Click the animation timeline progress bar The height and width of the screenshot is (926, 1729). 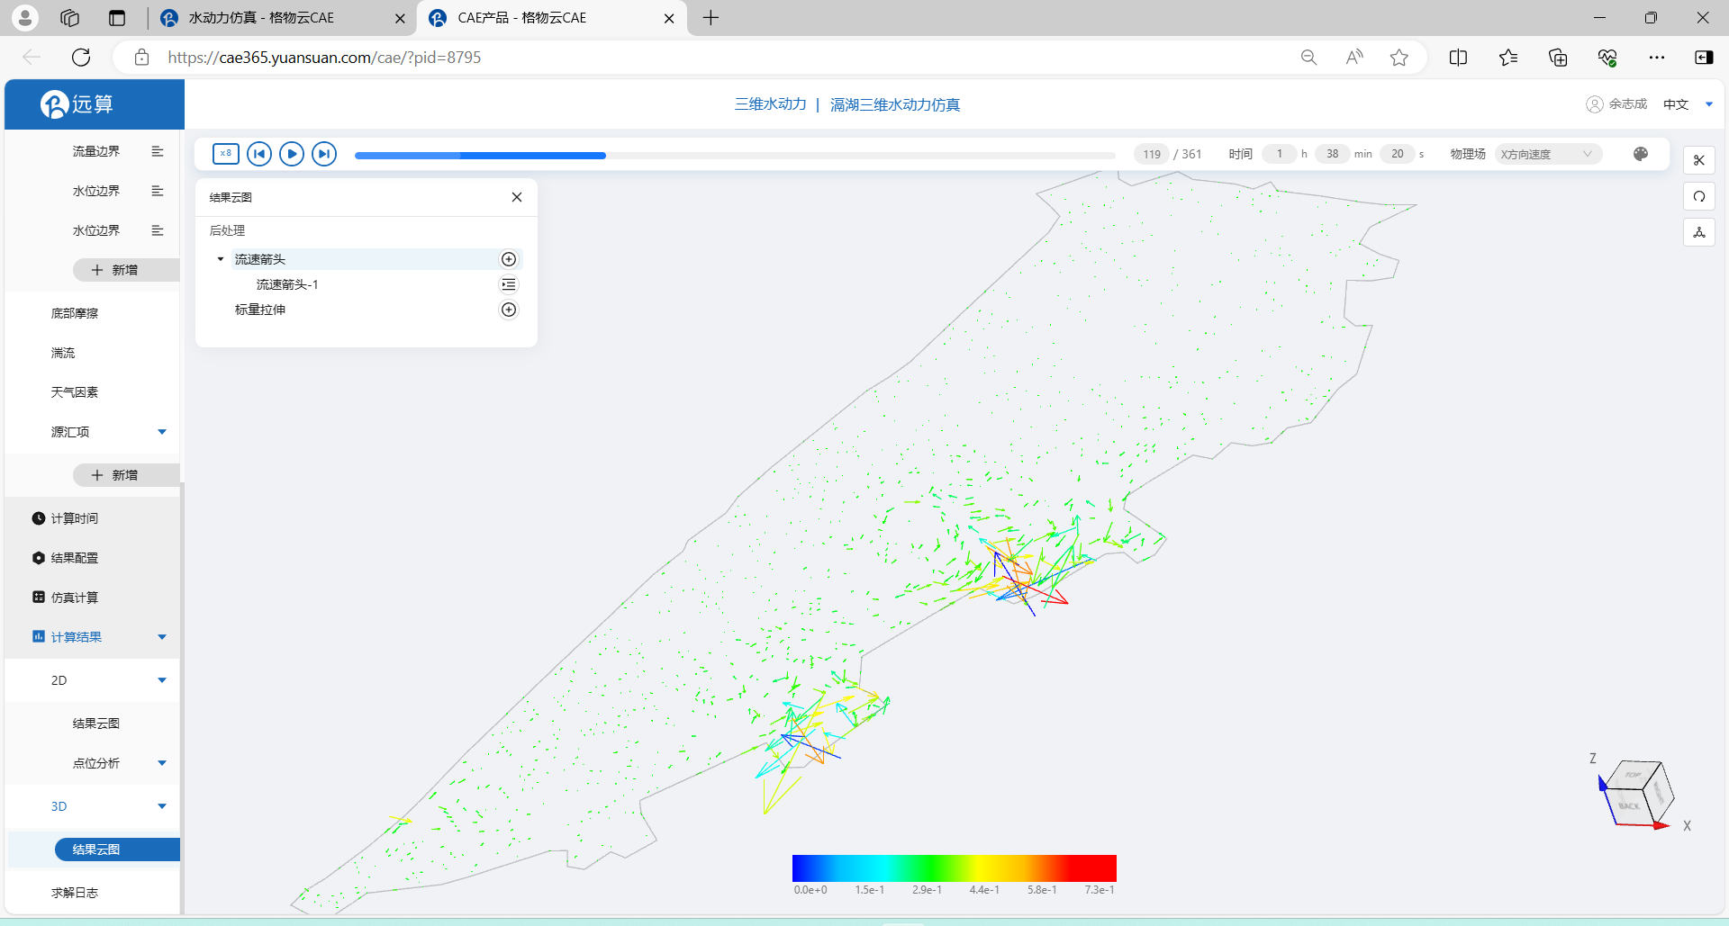pyautogui.click(x=735, y=155)
